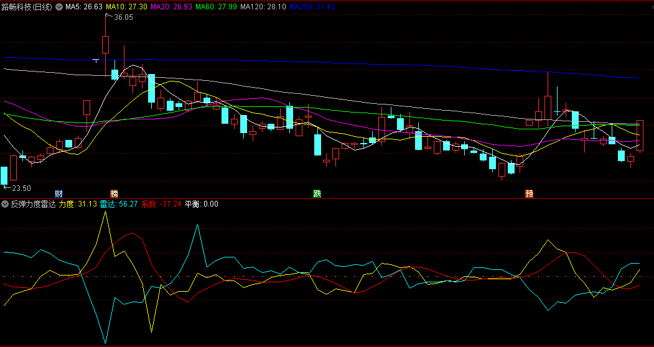
Task: Expand the 反弹力度雷达 indicator dropdown arrow
Action: click(x=5, y=204)
